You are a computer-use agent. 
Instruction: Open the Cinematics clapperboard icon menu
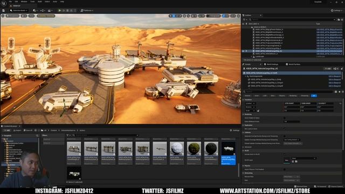(x=50, y=10)
